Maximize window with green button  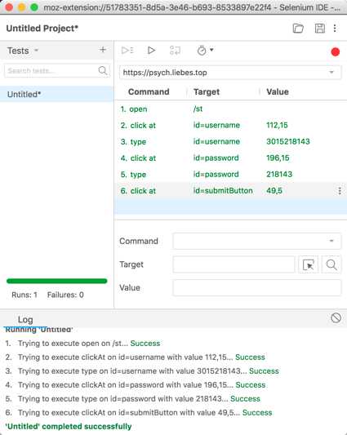pyautogui.click(x=34, y=7)
